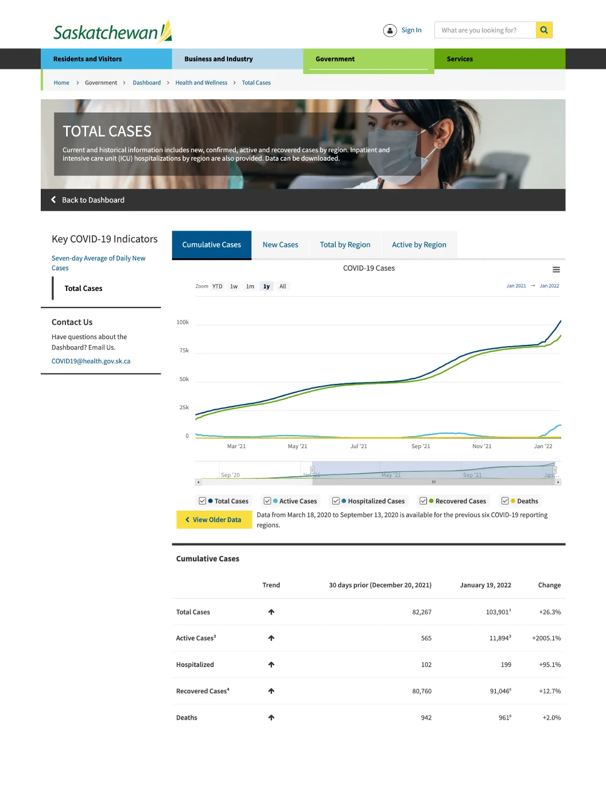The height and width of the screenshot is (808, 606).
Task: Open the Active by Region tab
Action: point(419,244)
